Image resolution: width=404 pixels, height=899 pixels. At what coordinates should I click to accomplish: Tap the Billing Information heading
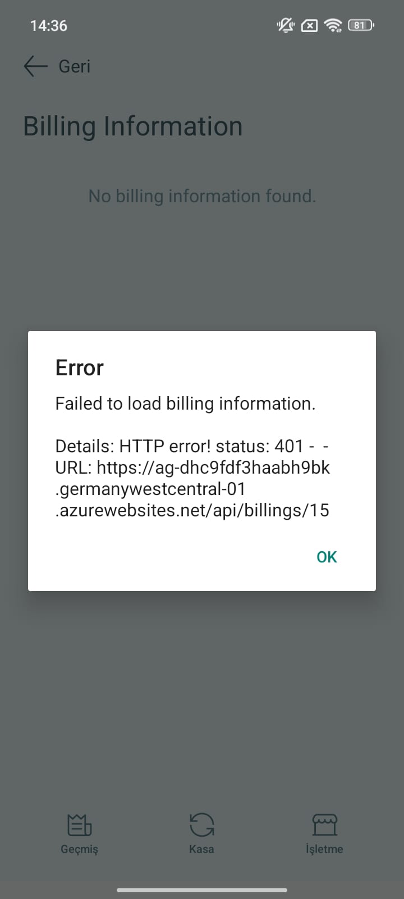coord(133,126)
